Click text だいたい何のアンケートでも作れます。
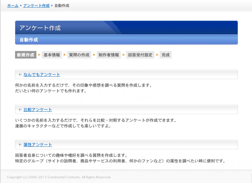Screen dimensions: 252x183 coord(51,91)
